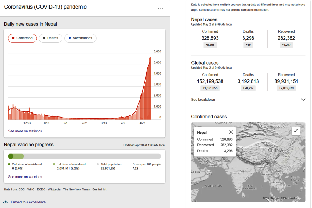Viewport: 312px width, 208px height.
Task: Click China on the confirmed cases map
Action: tap(275, 150)
